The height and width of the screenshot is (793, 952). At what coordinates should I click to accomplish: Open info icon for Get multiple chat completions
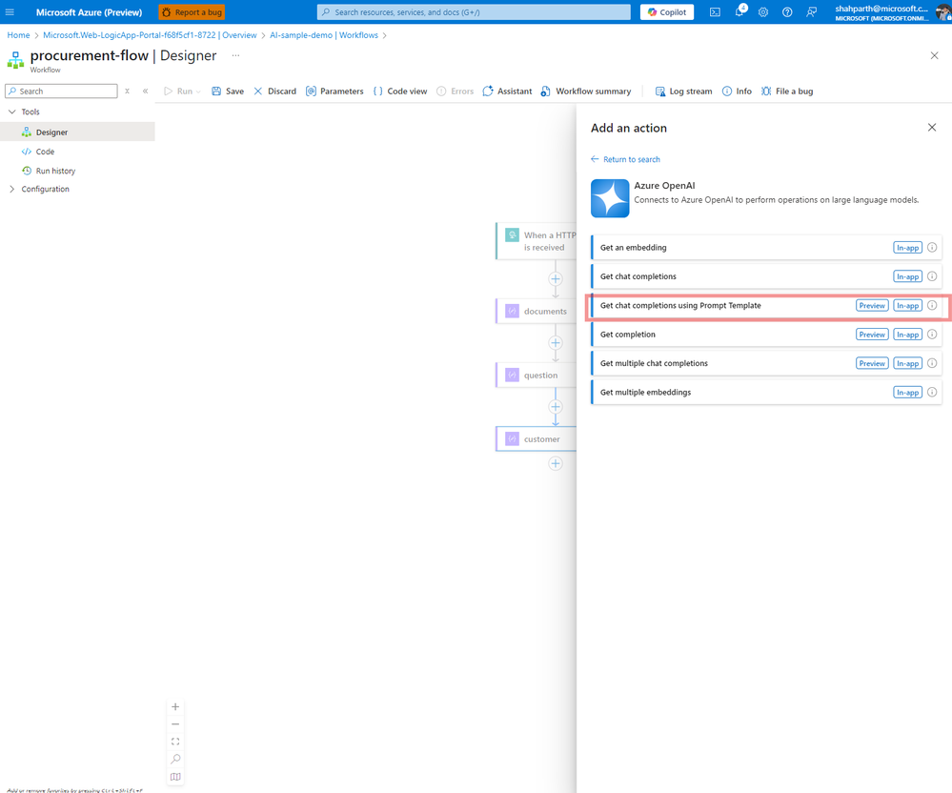tap(932, 363)
